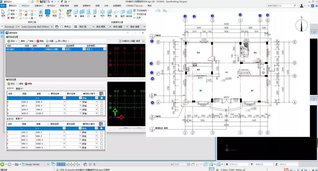Open the 模型 models tool
Viewport: 318px width, 171px height.
[x=47, y=13]
